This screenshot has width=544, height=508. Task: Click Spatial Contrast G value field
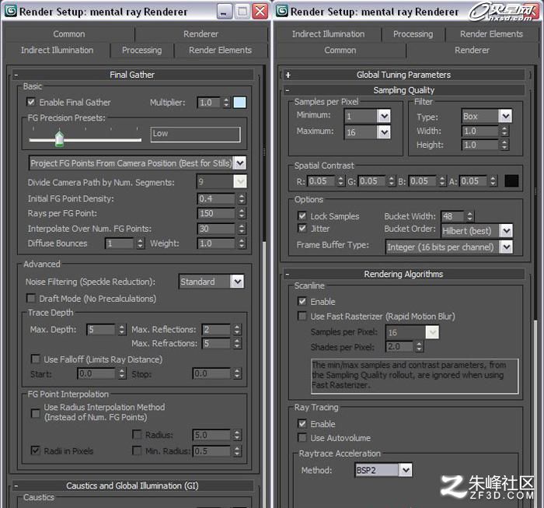pos(372,181)
